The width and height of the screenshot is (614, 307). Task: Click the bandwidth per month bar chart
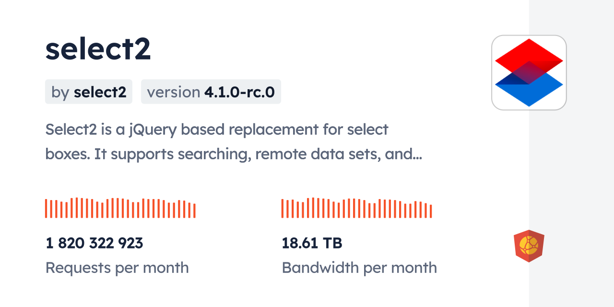click(x=356, y=208)
